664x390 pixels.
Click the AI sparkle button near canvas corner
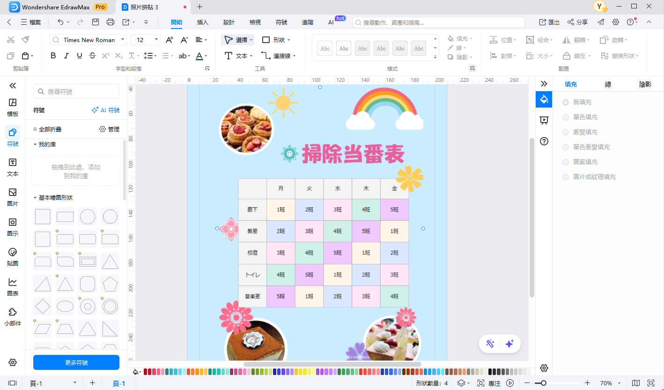click(509, 344)
